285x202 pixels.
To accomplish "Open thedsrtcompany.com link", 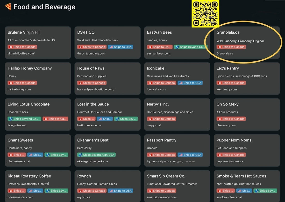I will coord(91,53).
